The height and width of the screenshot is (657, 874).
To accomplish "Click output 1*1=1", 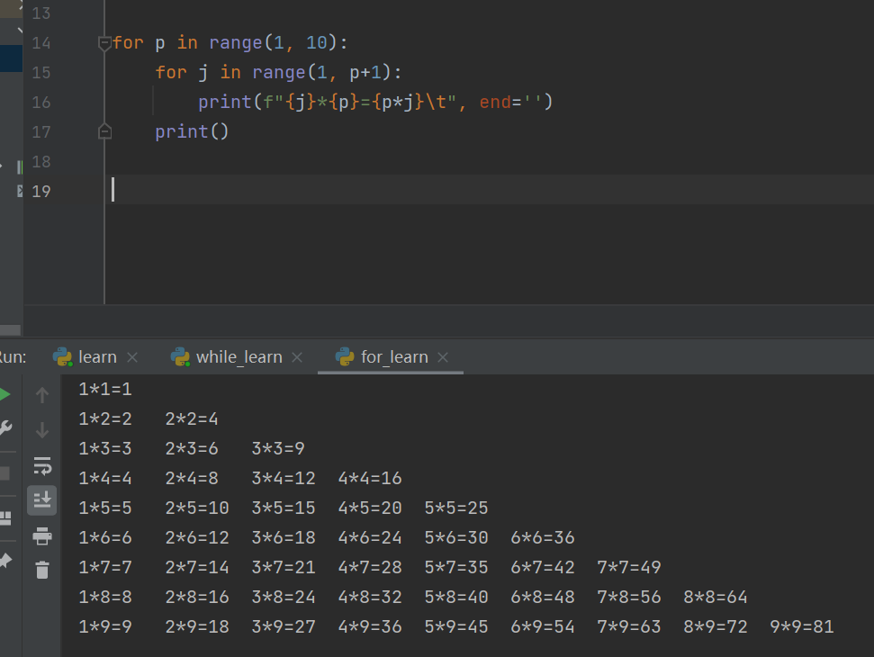I will pos(105,389).
